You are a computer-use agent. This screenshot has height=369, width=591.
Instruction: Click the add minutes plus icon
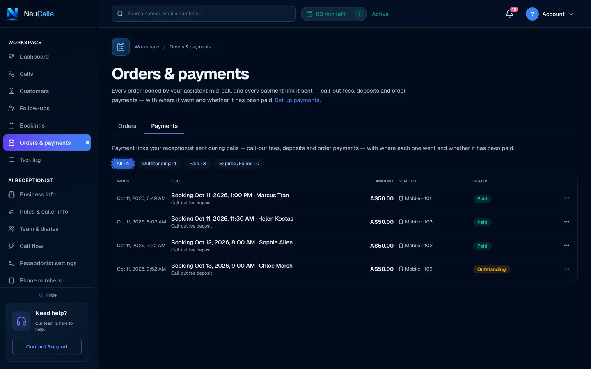pos(359,14)
